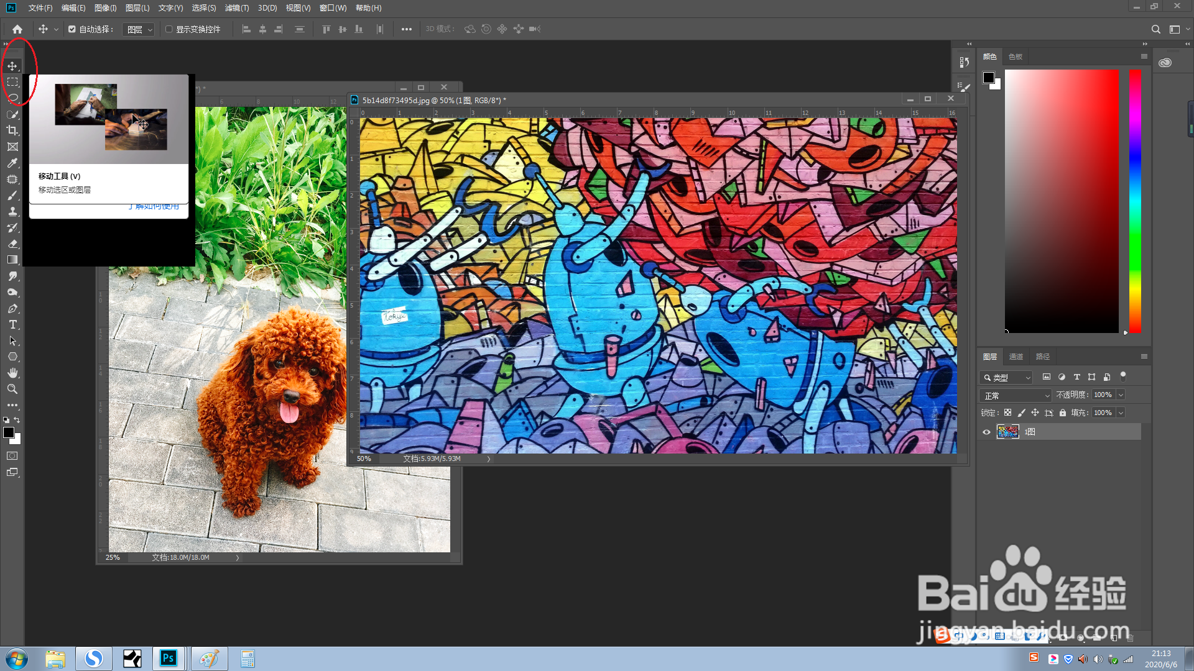The width and height of the screenshot is (1194, 671).
Task: Click the foreground color swatch in toolbar
Action: pyautogui.click(x=9, y=432)
